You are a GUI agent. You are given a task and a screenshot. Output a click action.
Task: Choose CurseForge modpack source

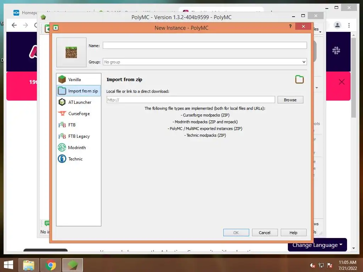point(79,114)
